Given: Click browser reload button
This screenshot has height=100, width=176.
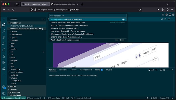Looking at the screenshot, I should 13,10.
